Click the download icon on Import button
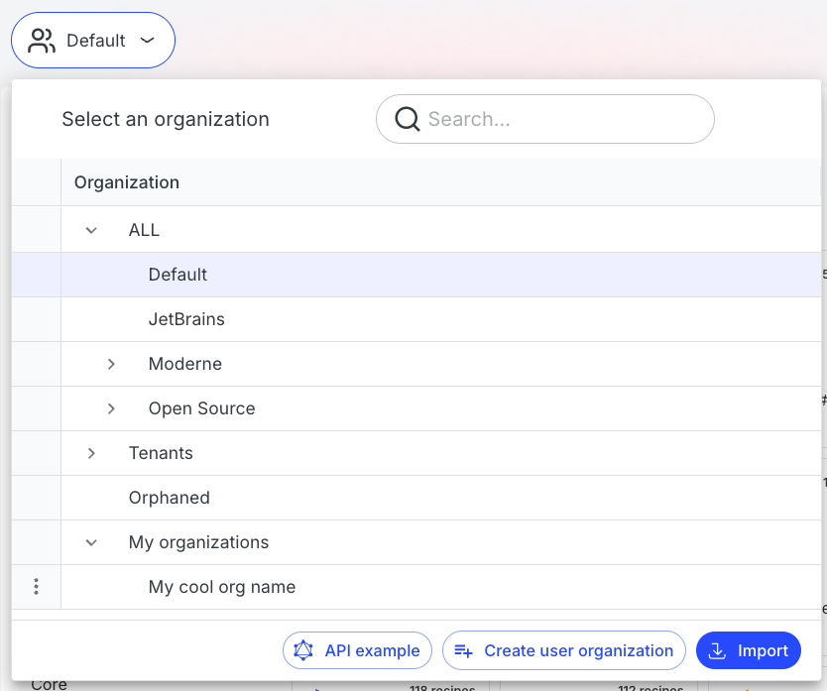The width and height of the screenshot is (827, 691). click(718, 651)
